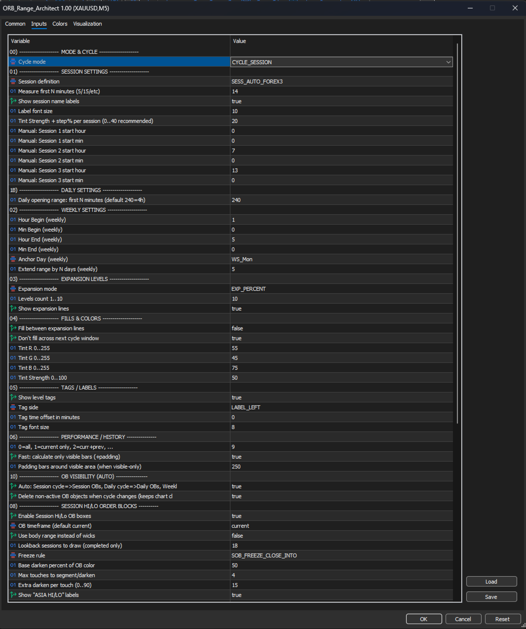Click integer icon beside Extend range by N days
526x629 pixels.
(x=13, y=269)
